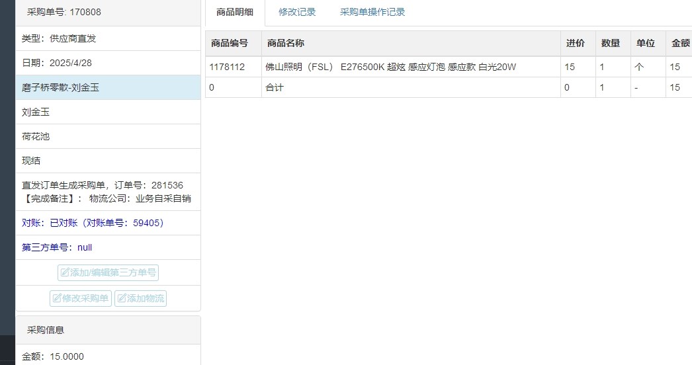Click the 商品名称 column header
The width and height of the screenshot is (692, 365).
pyautogui.click(x=411, y=43)
